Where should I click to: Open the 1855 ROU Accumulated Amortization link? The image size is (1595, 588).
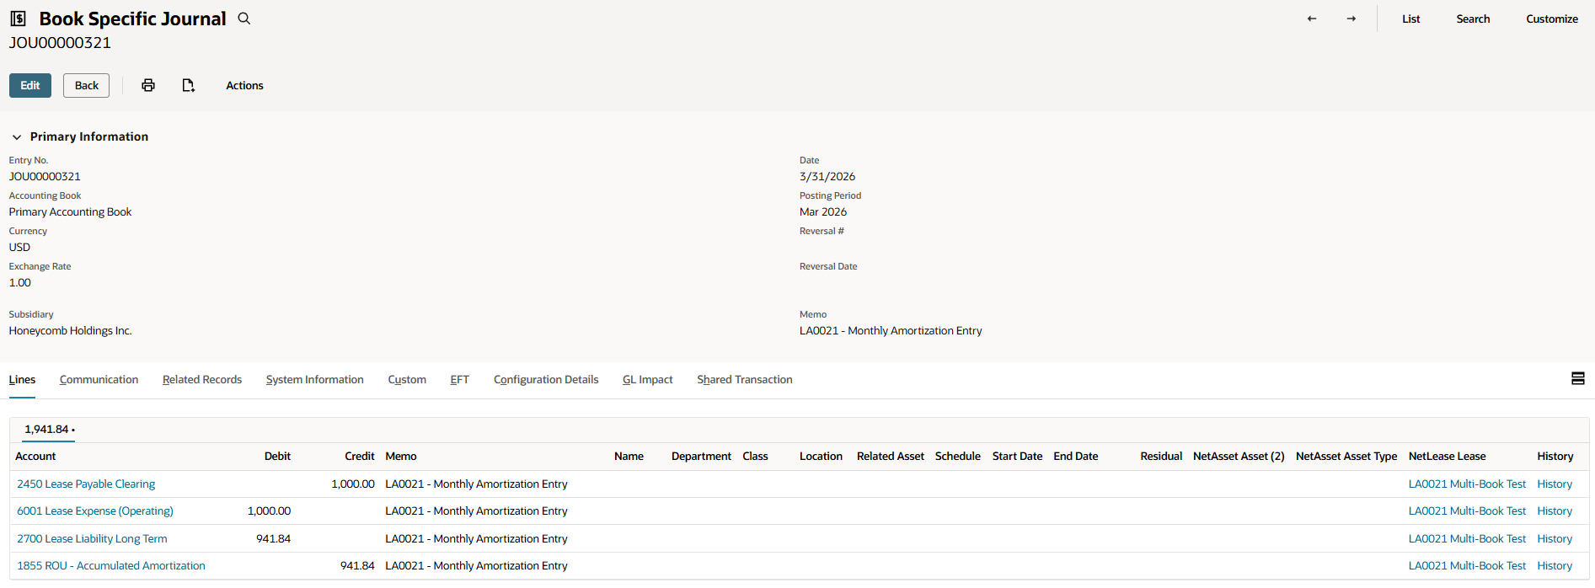click(x=111, y=566)
